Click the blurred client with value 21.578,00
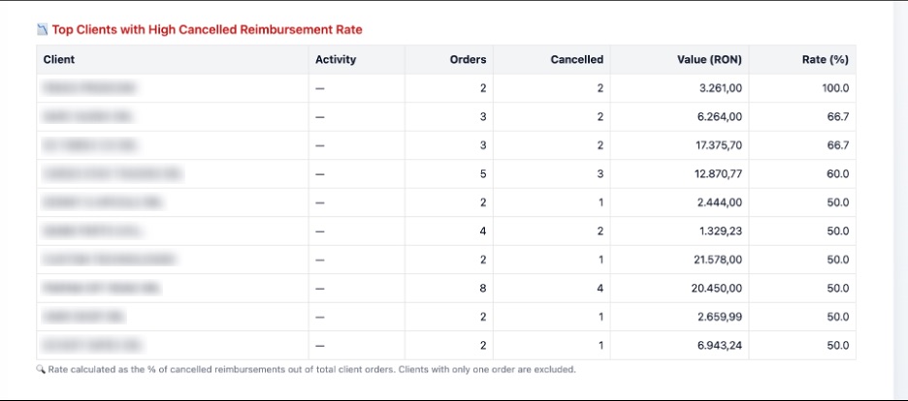The image size is (908, 401). pos(109,260)
